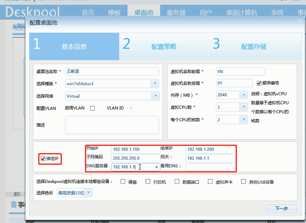Click the 下一步 button
Screen dimensions: 306x223
coord(281,208)
